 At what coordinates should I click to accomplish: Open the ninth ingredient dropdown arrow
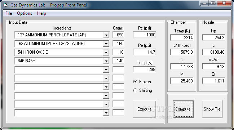(x=106, y=104)
